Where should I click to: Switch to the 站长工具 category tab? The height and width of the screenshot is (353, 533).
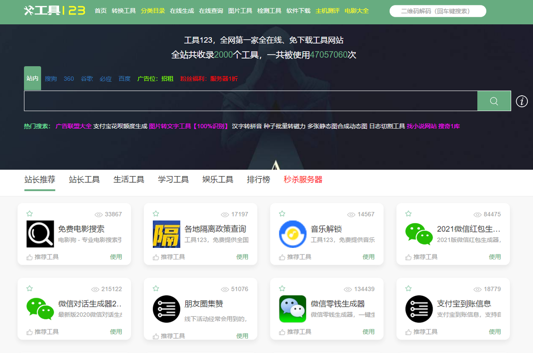[x=84, y=180]
